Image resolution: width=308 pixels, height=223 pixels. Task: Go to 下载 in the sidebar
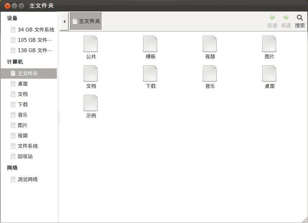[x=29, y=105]
